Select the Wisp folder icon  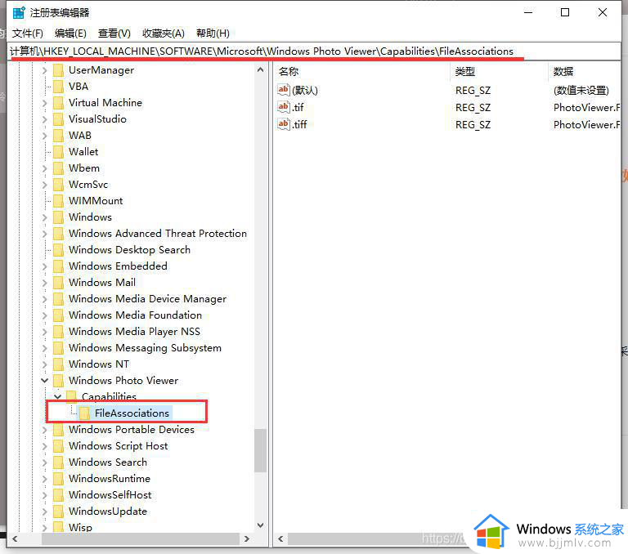tap(59, 527)
